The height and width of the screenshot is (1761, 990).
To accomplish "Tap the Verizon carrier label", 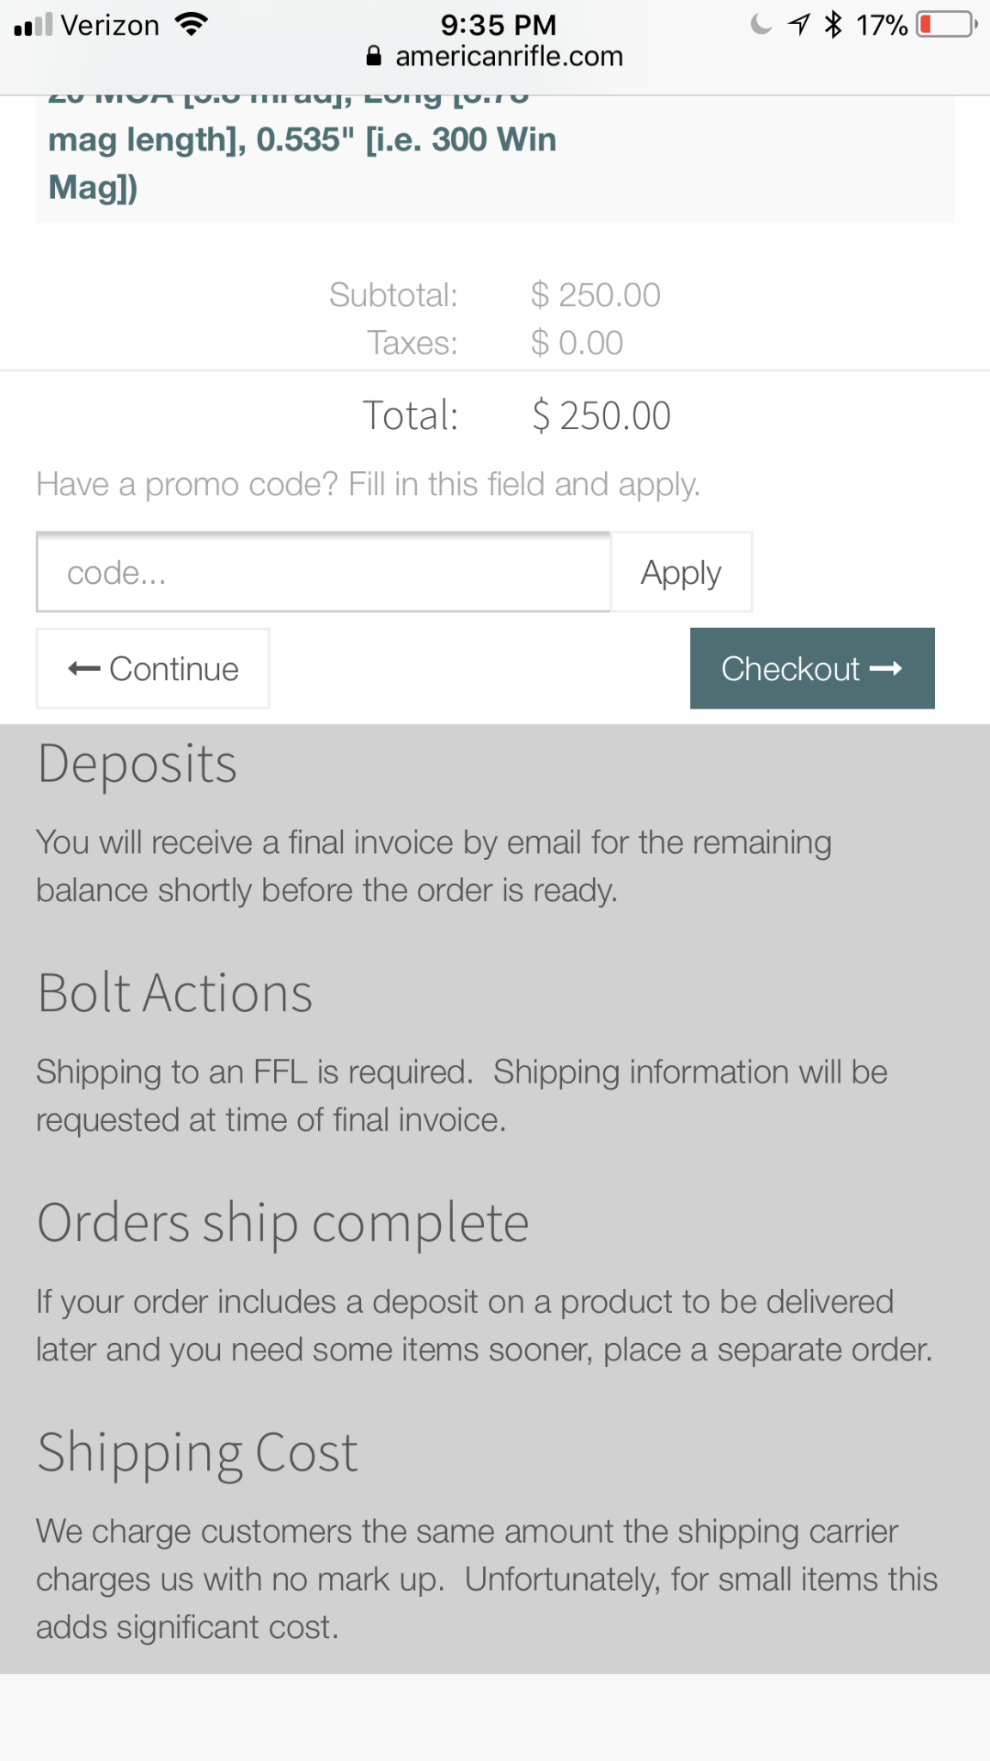I will pyautogui.click(x=110, y=26).
